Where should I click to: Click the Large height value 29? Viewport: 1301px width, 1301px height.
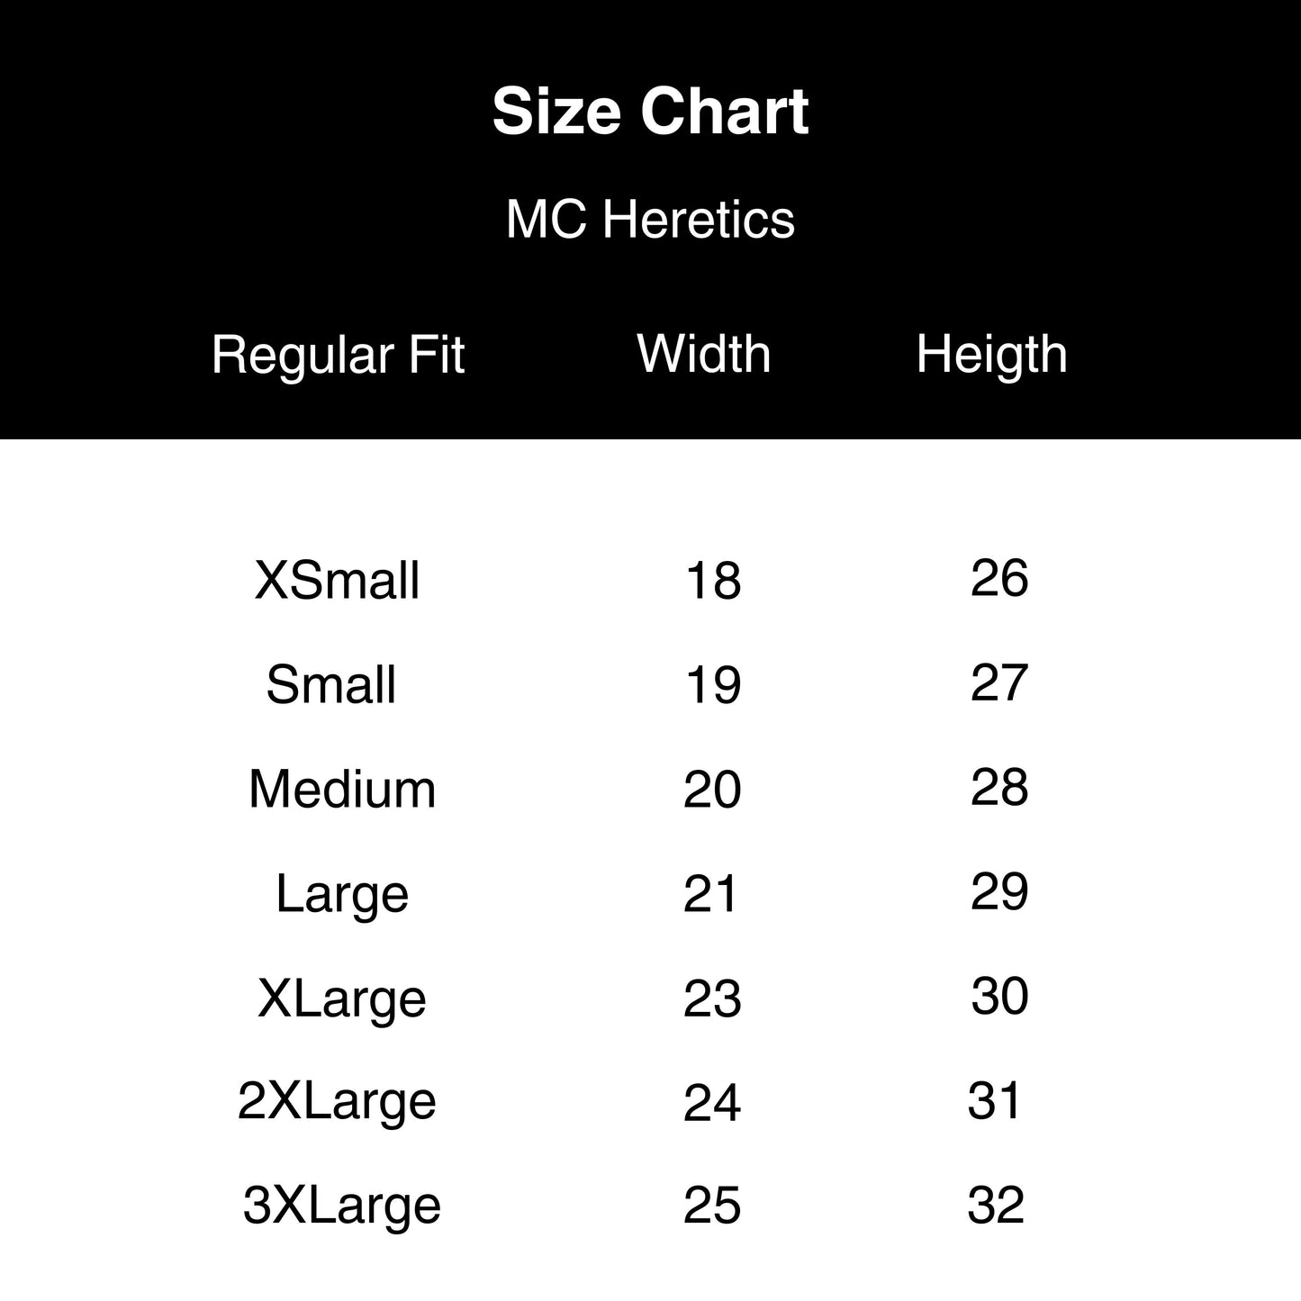(999, 892)
